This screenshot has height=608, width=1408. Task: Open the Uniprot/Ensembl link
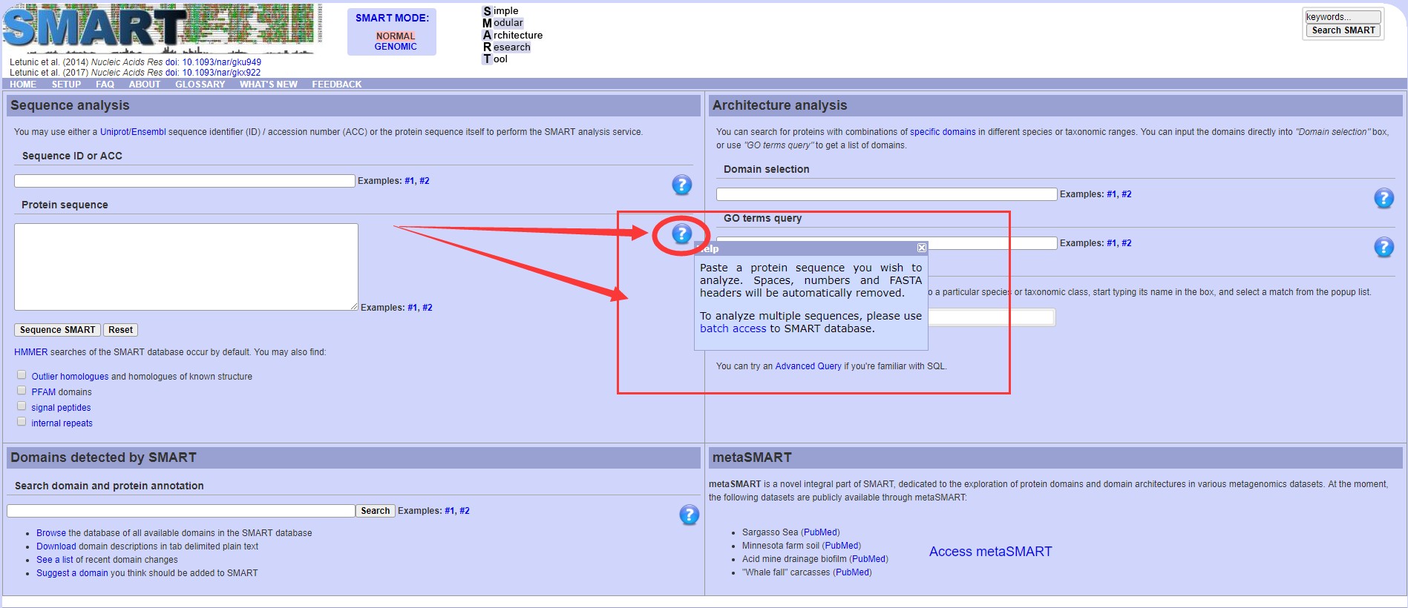point(133,132)
